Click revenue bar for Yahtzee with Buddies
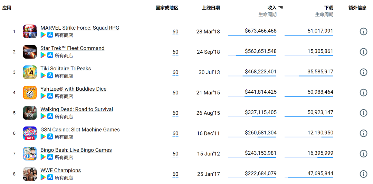Image resolution: width=373 pixels, height=184 pixels. tap(252, 97)
